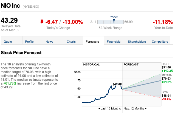
Task: Click the MEDIAN label beside the chart
Action: coord(167,75)
